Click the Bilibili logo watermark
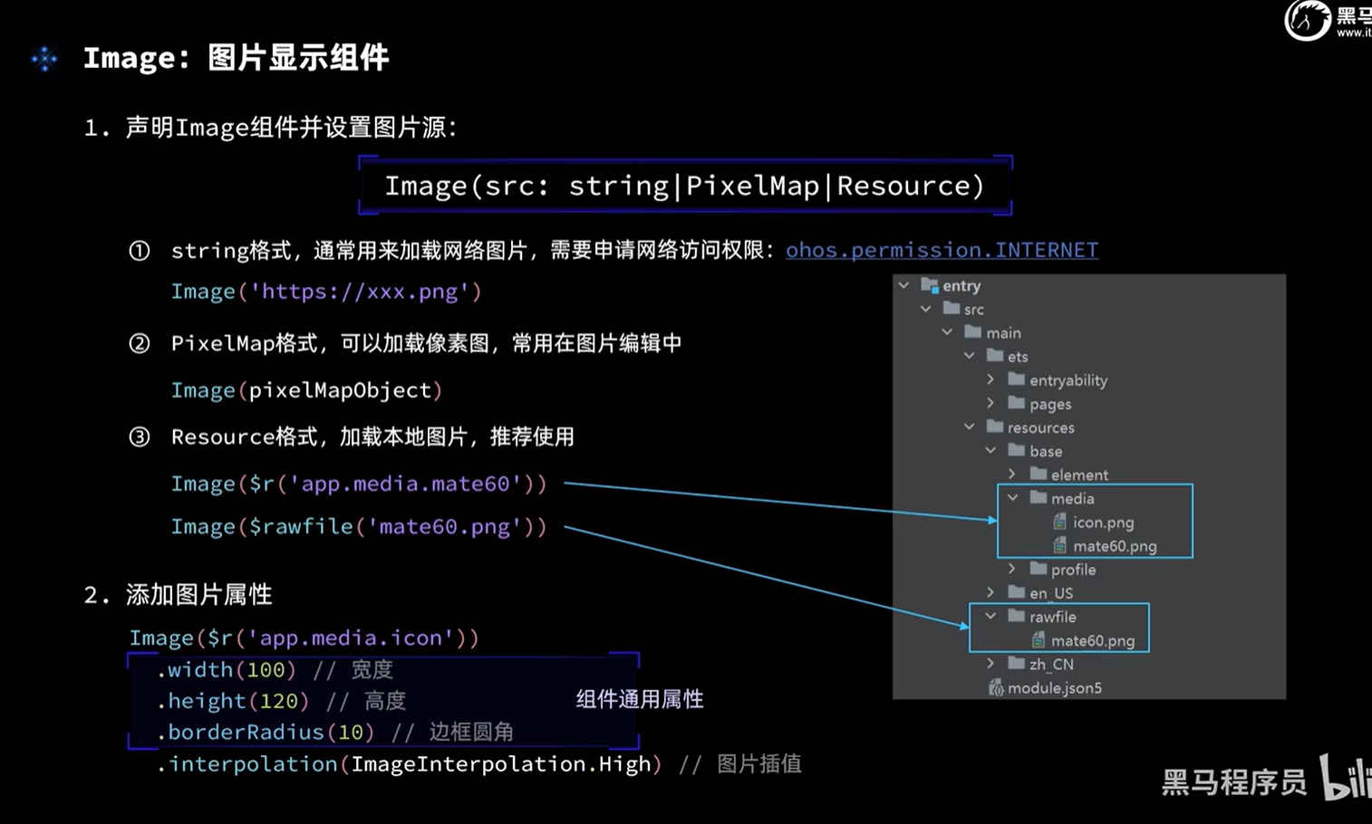 1345,777
